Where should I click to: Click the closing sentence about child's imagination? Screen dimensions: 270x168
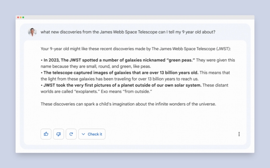(128, 104)
